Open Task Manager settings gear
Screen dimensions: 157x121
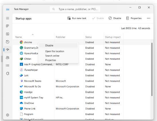click(x=7, y=115)
